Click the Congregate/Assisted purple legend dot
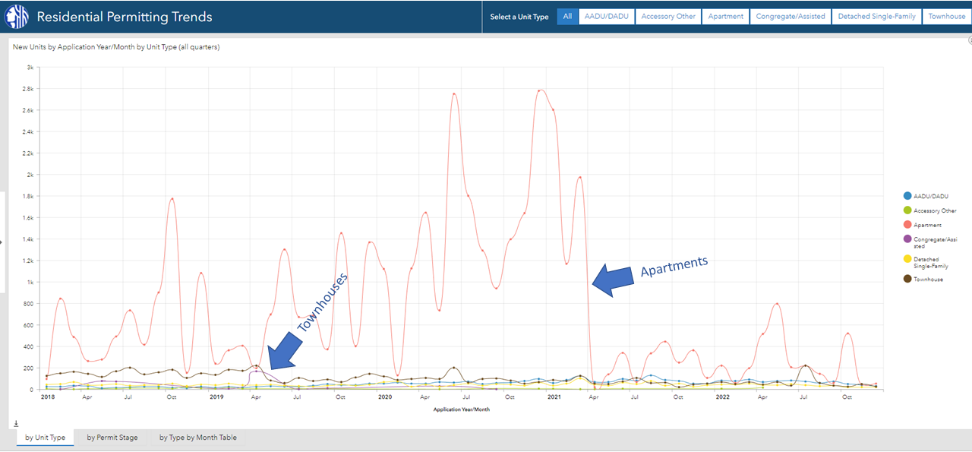The height and width of the screenshot is (452, 972). (x=907, y=239)
